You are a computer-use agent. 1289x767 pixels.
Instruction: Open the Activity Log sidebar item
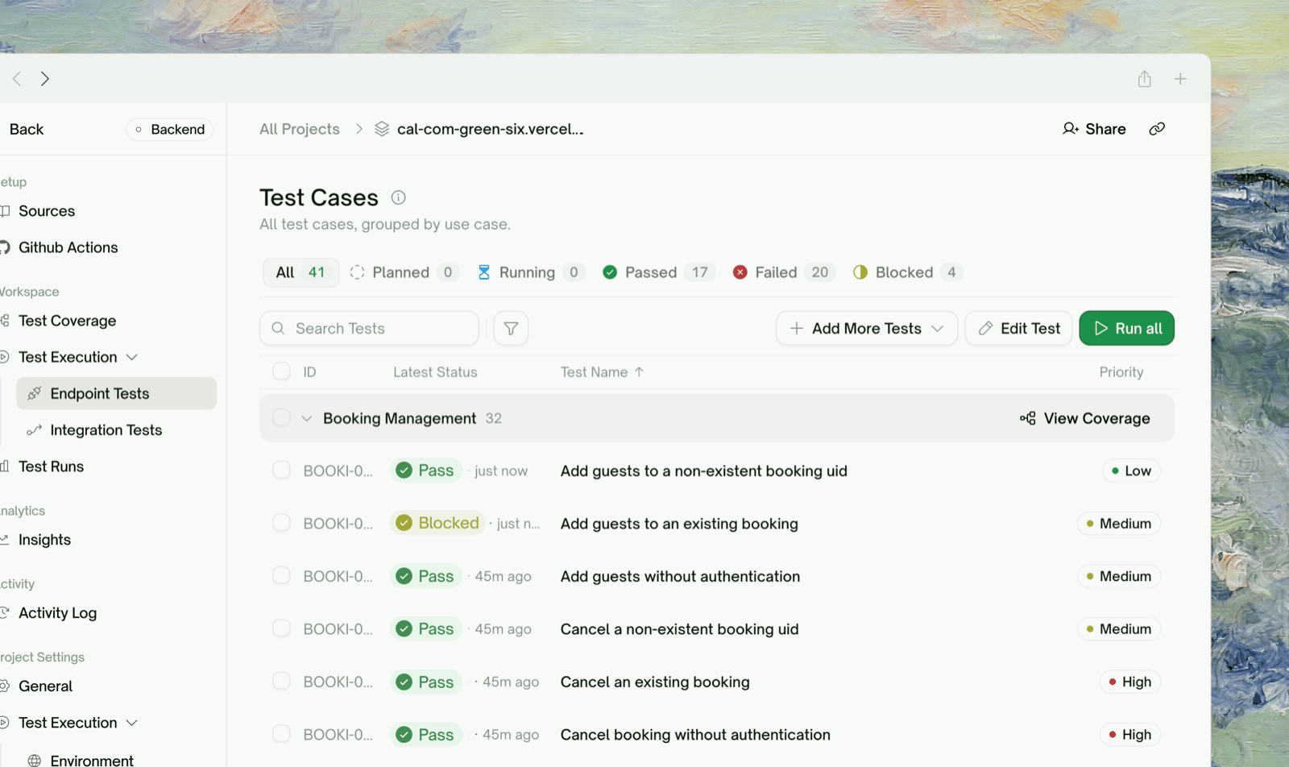point(57,613)
